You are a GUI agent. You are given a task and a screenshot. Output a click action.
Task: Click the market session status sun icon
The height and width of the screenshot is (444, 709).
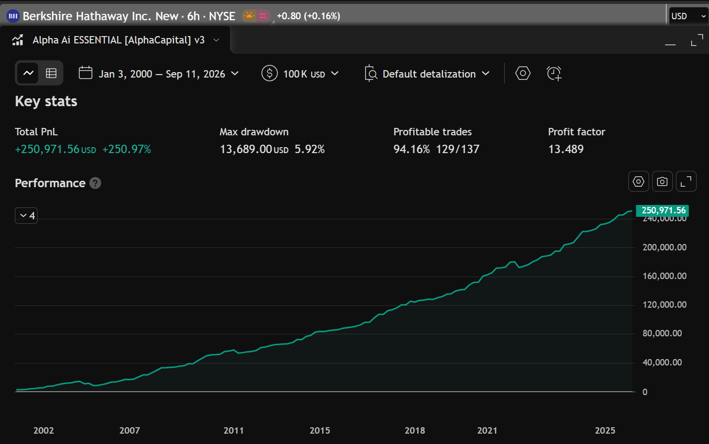pos(250,16)
